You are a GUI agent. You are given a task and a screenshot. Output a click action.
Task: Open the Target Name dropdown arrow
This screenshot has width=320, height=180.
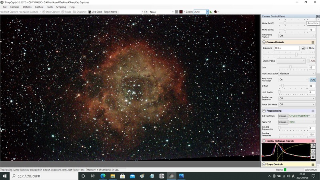tap(142, 12)
